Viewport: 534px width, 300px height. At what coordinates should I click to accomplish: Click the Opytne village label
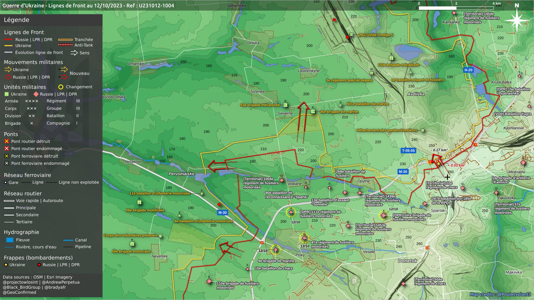pyautogui.click(x=364, y=181)
